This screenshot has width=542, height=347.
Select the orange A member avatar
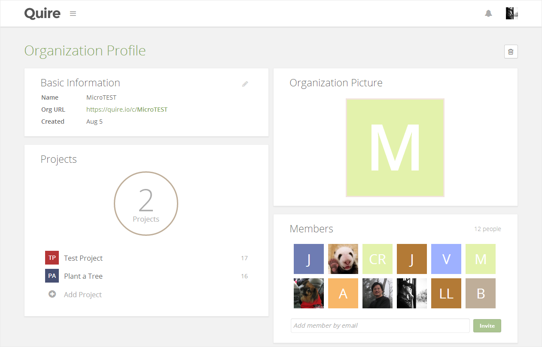pyautogui.click(x=343, y=293)
